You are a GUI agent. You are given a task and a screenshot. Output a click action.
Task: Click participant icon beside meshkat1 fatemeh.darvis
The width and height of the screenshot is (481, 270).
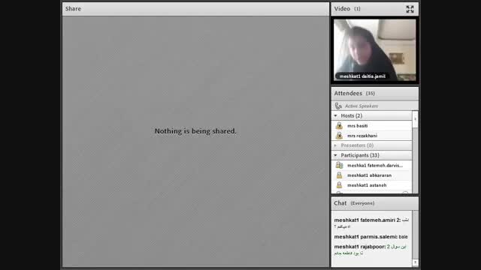coord(339,165)
